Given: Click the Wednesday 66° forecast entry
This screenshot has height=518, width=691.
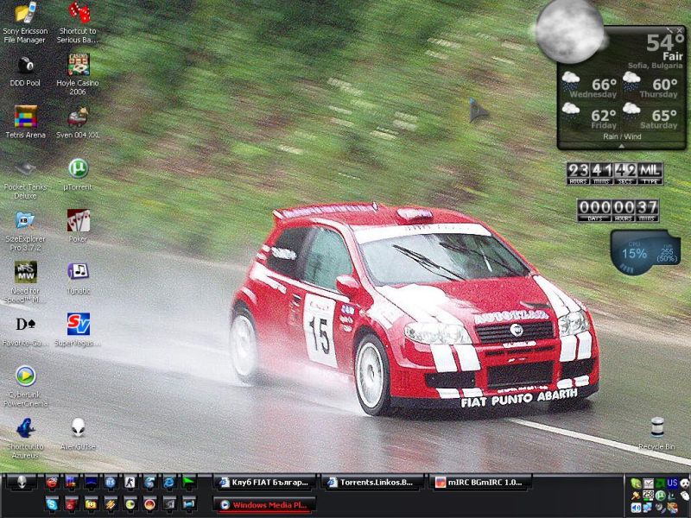Looking at the screenshot, I should (589, 85).
